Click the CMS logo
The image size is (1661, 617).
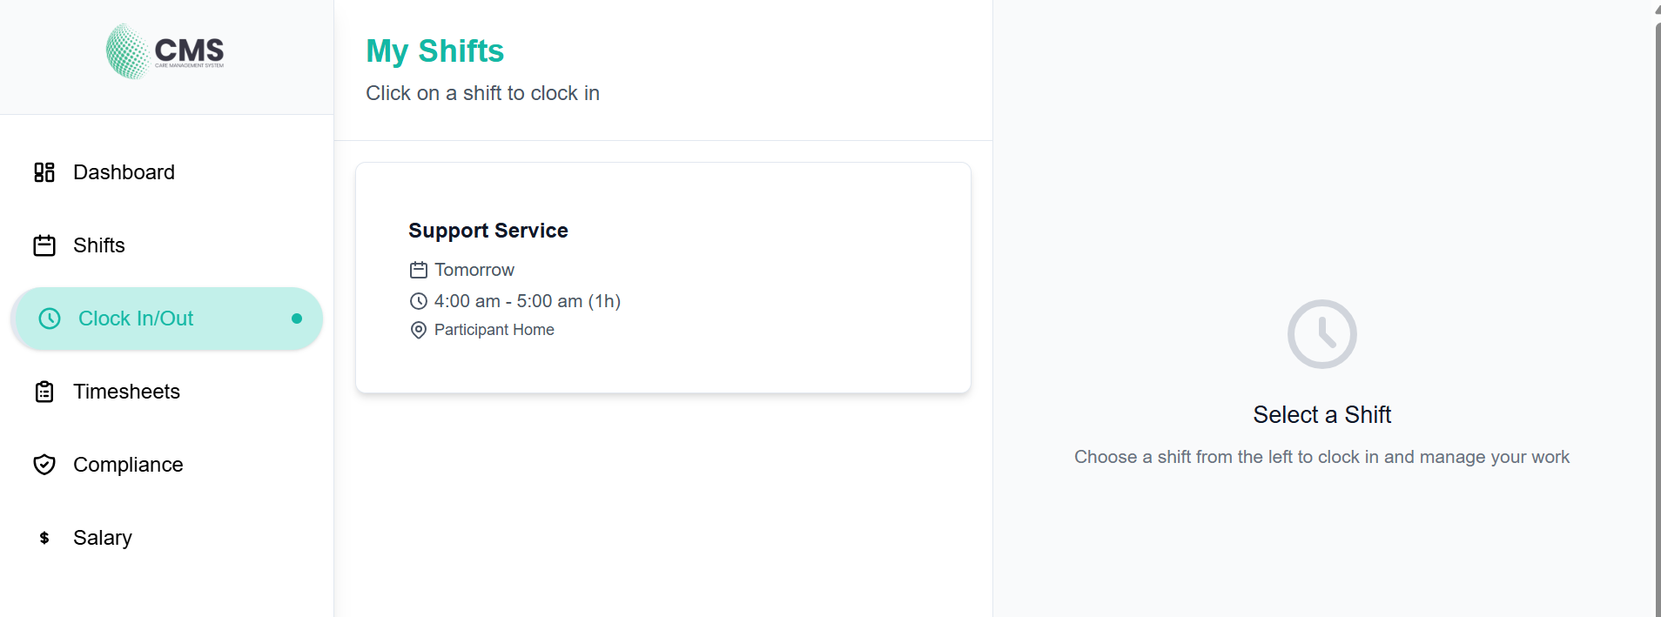tap(165, 50)
